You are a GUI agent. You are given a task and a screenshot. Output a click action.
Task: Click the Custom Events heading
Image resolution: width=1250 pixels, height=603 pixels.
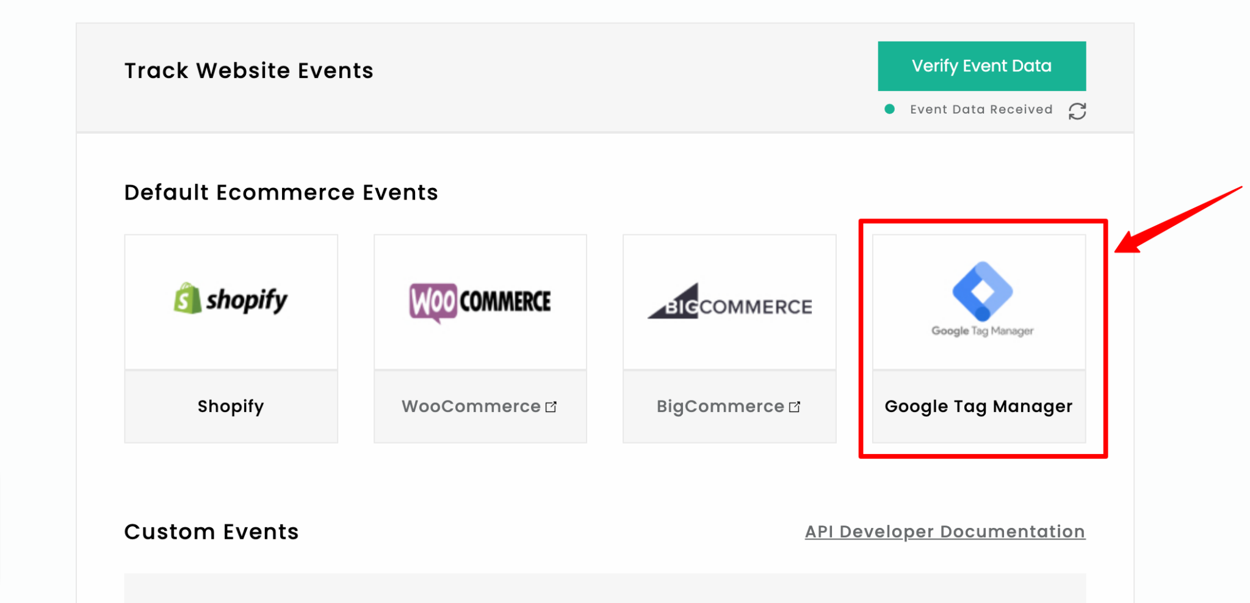pyautogui.click(x=211, y=532)
